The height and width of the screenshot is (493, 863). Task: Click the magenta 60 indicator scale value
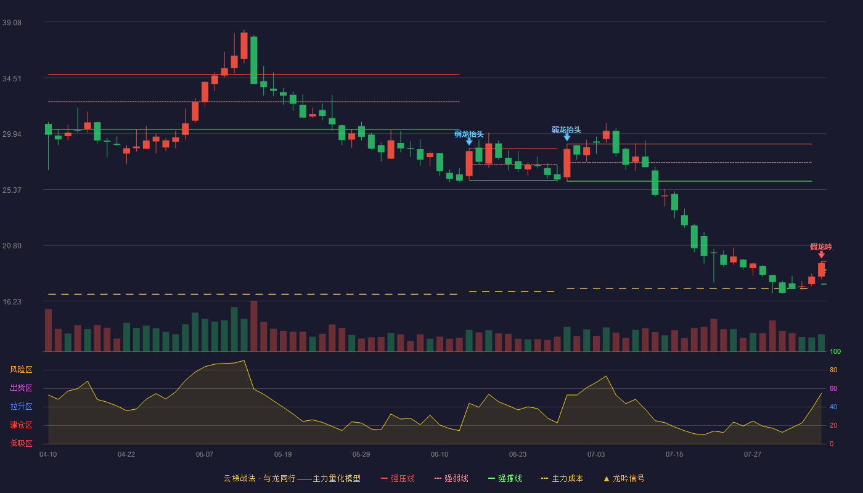833,388
